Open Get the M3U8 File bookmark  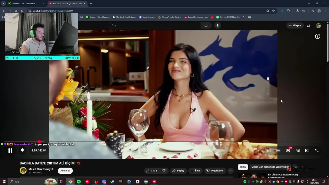(x=228, y=17)
